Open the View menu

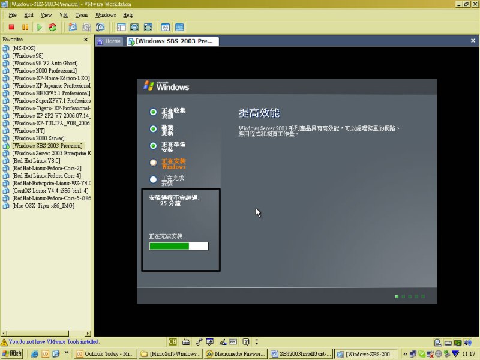[x=46, y=15]
